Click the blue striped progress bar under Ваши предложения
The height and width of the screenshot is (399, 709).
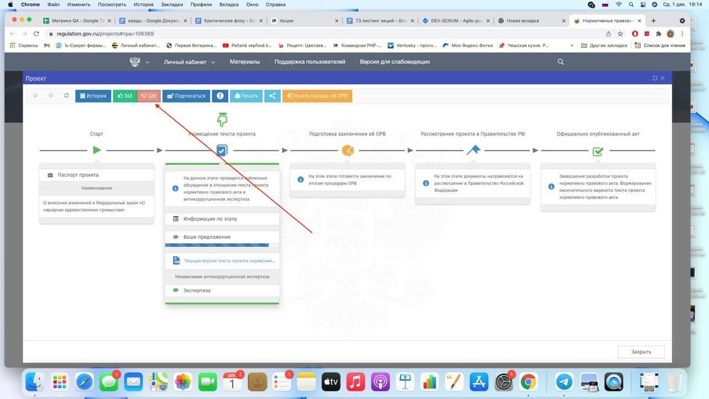[217, 245]
